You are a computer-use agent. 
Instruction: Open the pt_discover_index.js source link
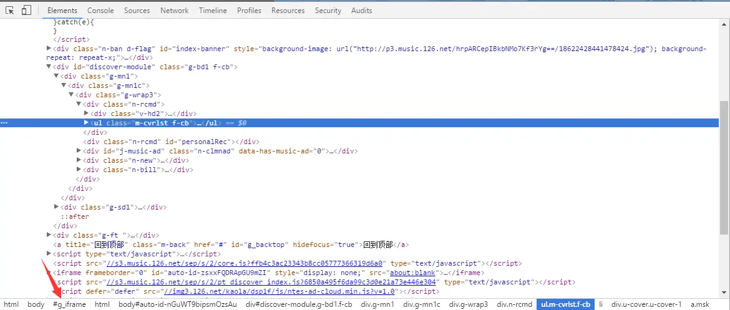(x=271, y=282)
